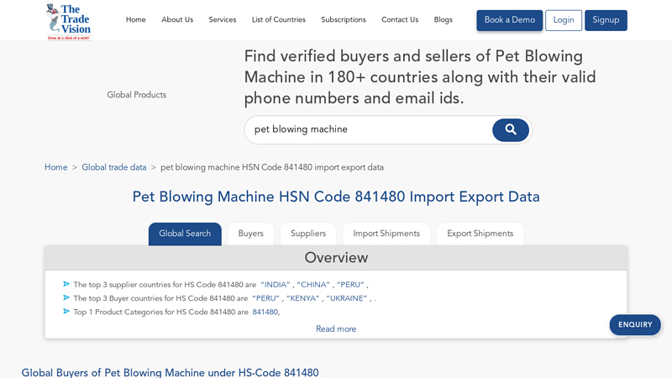This screenshot has height=378, width=672.
Task: Switch to the Suppliers tab
Action: point(308,234)
